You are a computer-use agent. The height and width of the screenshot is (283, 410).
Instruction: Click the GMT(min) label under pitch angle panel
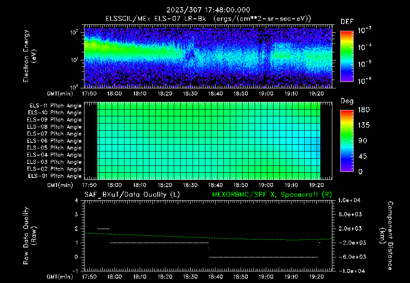click(60, 185)
